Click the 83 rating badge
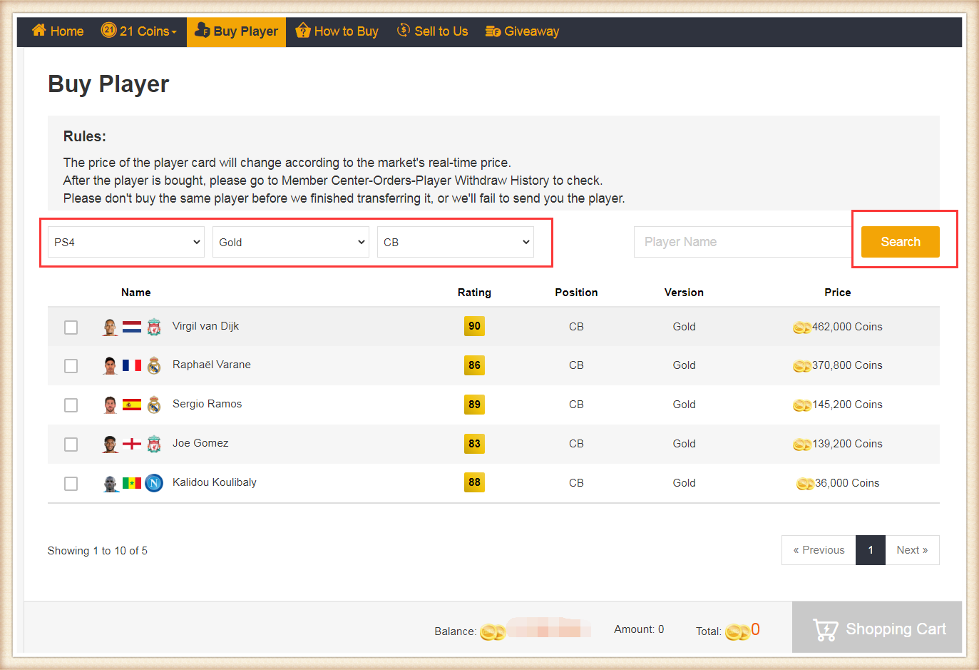 click(474, 444)
